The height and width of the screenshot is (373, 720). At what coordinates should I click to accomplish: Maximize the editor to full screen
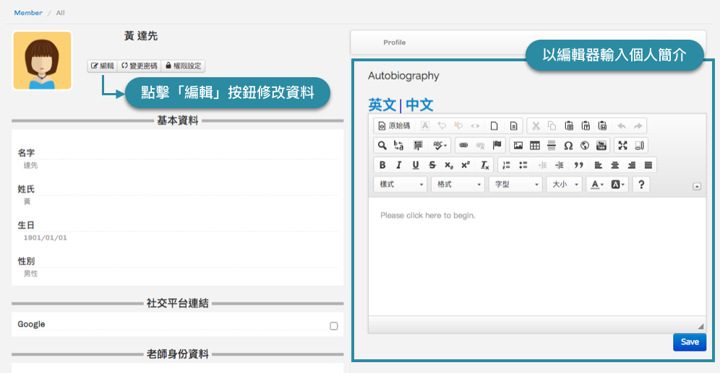(x=622, y=146)
